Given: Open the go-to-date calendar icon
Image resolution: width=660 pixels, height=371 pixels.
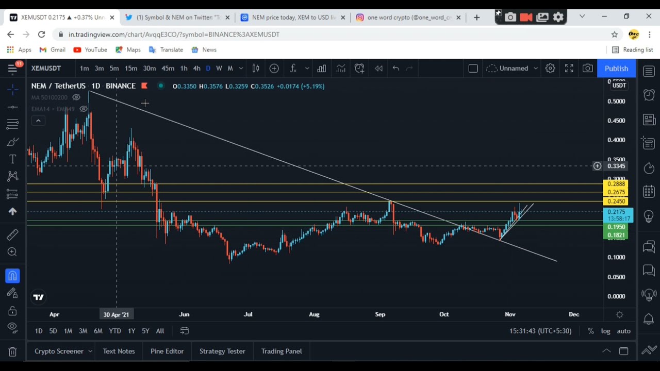Looking at the screenshot, I should pos(185,331).
